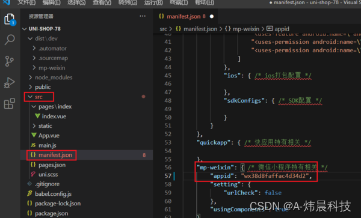Image resolution: width=361 pixels, height=218 pixels.
Task: Collapse the pages\index folder
Action: tap(34, 106)
